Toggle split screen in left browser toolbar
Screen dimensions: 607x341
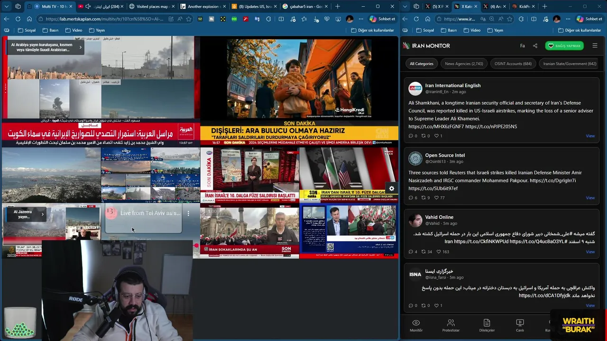click(281, 19)
